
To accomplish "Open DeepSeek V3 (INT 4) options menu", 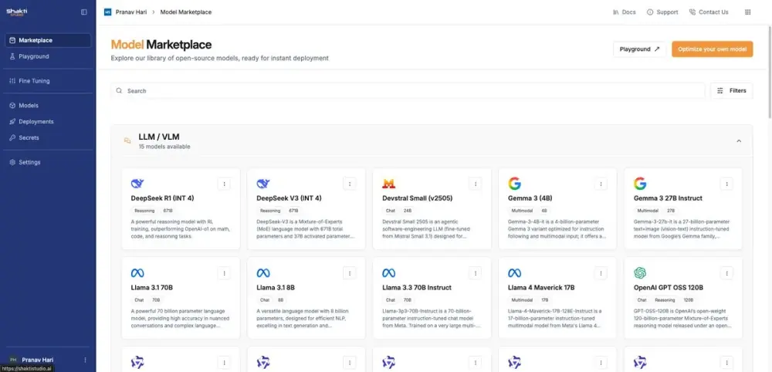I will pyautogui.click(x=350, y=184).
